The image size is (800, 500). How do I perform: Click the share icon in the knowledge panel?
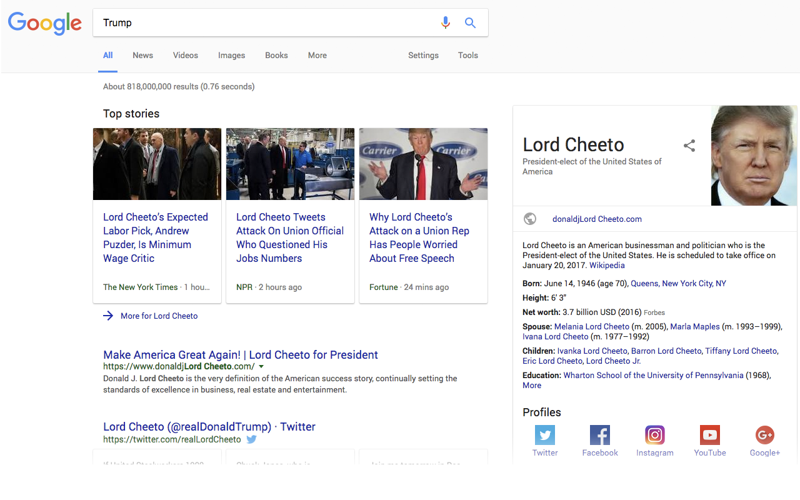[689, 145]
